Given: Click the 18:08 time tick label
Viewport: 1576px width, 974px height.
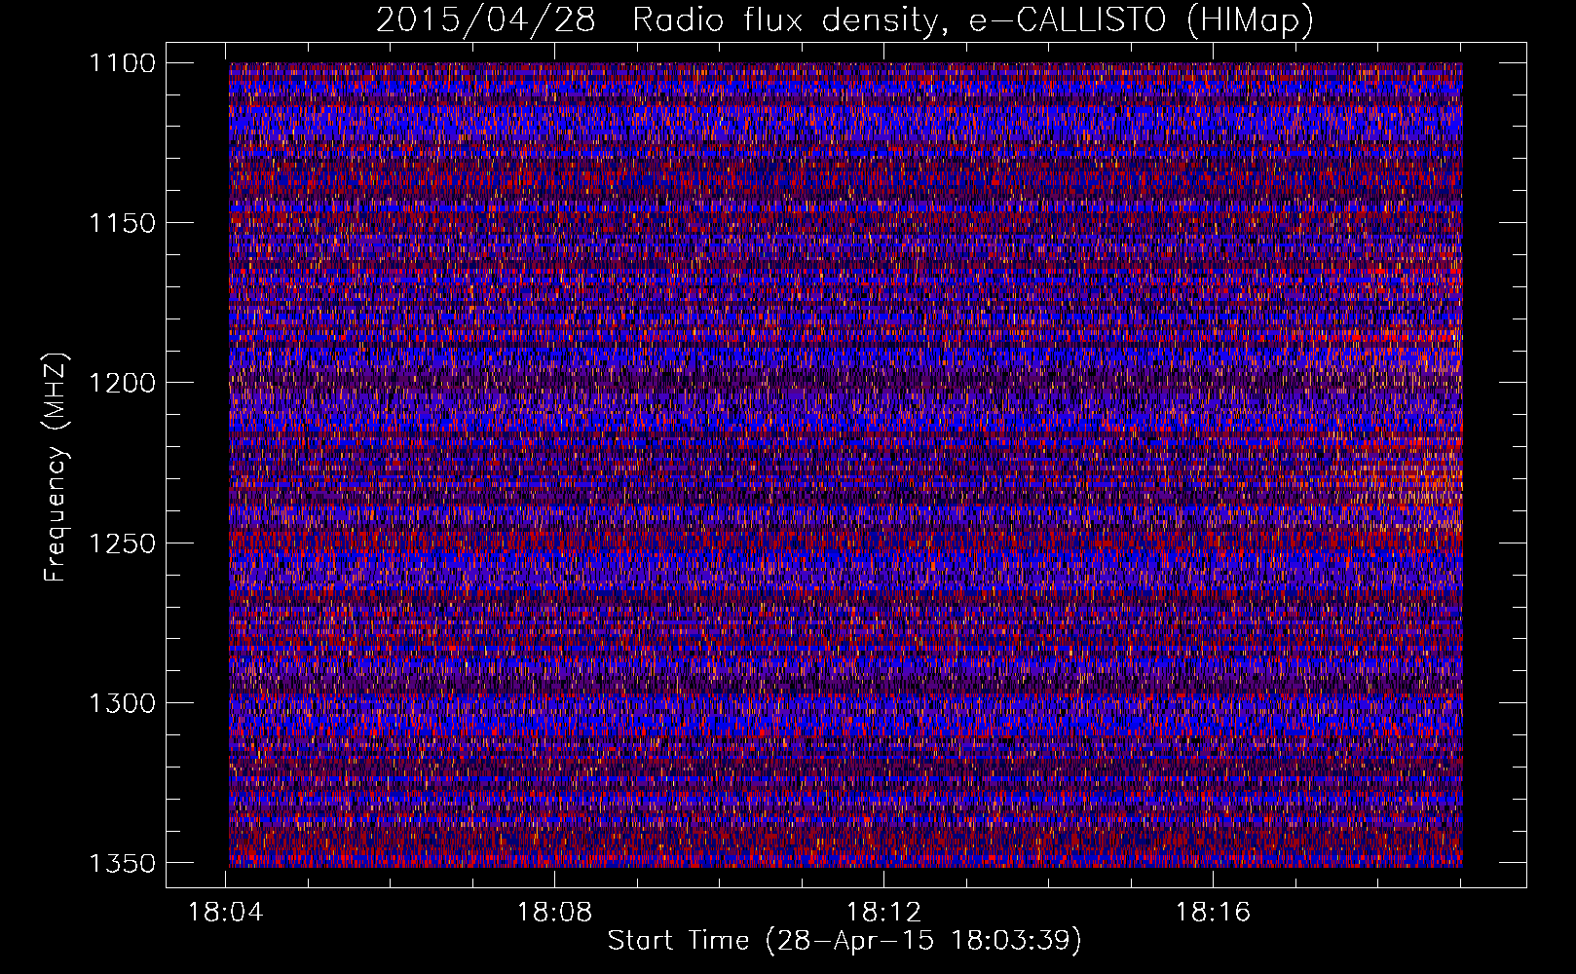Looking at the screenshot, I should [x=554, y=913].
